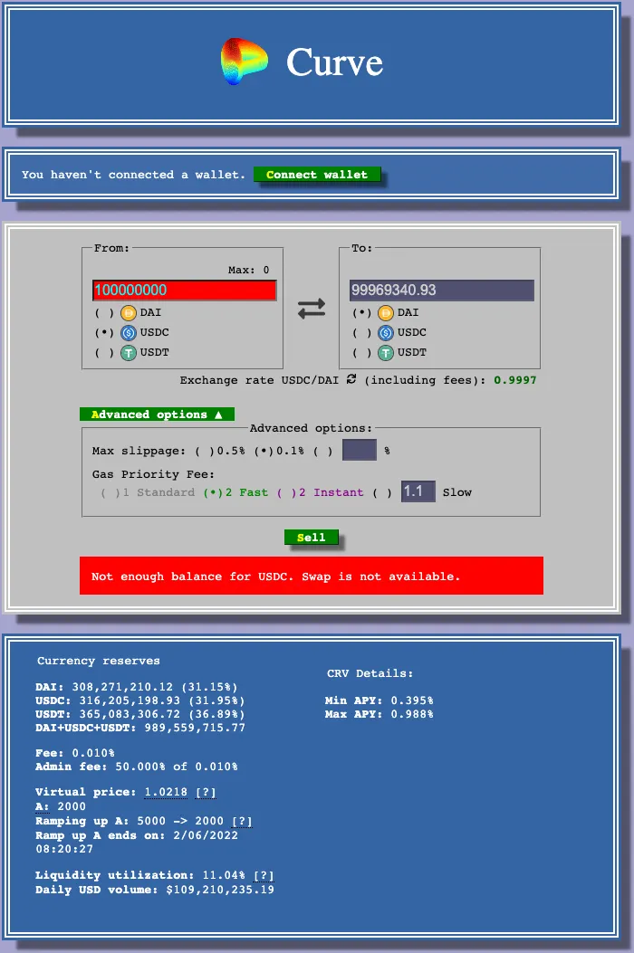Screen dimensions: 634x953
Task: Click the Max: 0 balance text
Action: point(248,270)
